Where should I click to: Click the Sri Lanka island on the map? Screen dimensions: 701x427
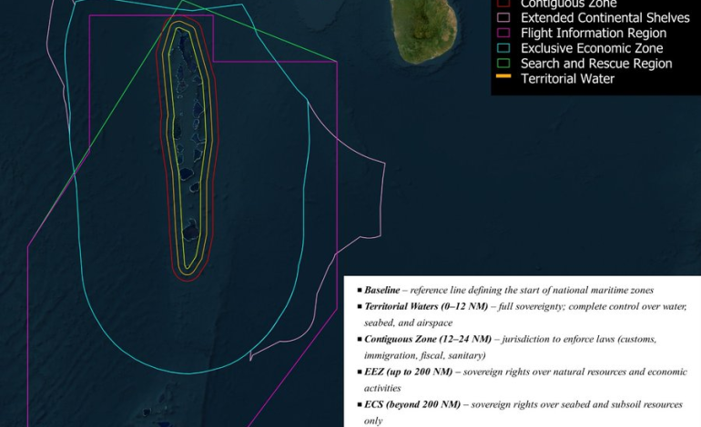423,29
